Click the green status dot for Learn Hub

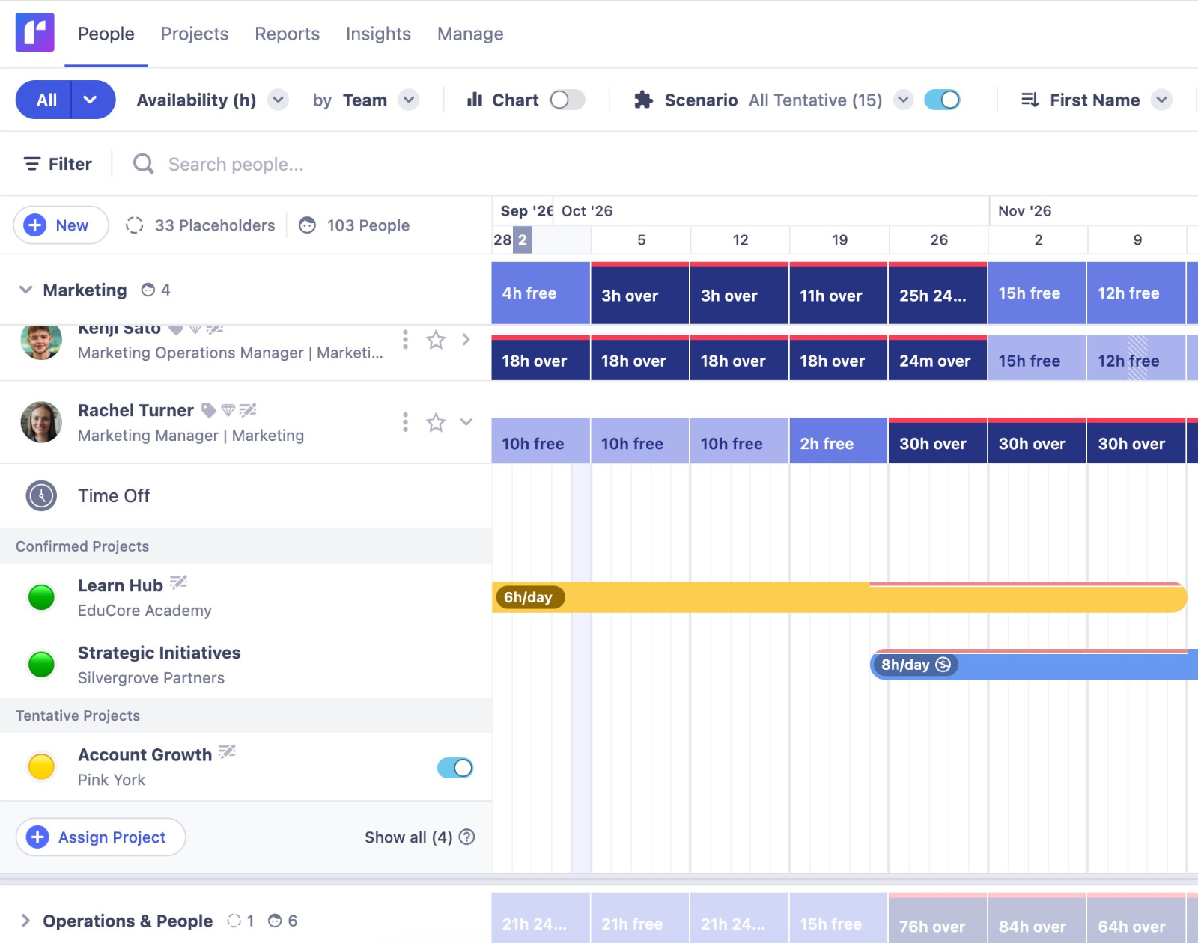tap(41, 597)
